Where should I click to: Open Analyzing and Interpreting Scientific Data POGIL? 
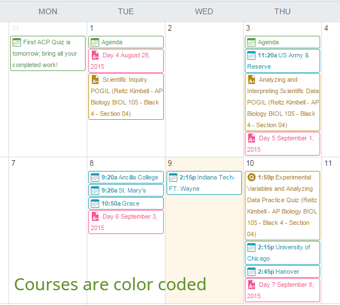[282, 102]
